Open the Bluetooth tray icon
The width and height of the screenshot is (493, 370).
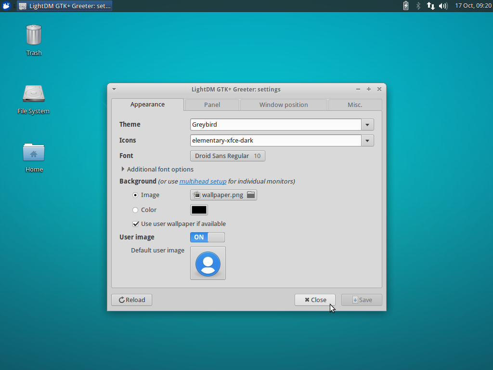418,6
